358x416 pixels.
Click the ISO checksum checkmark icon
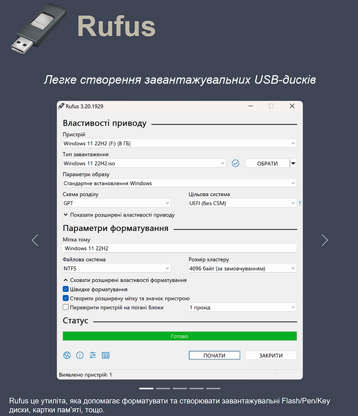[235, 163]
